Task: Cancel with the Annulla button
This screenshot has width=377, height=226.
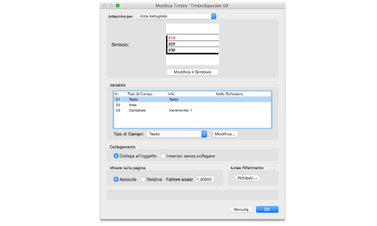Action: [241, 210]
